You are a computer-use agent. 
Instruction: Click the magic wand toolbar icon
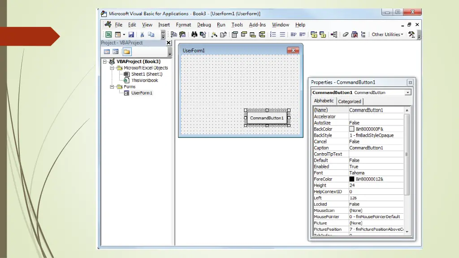tap(214, 34)
